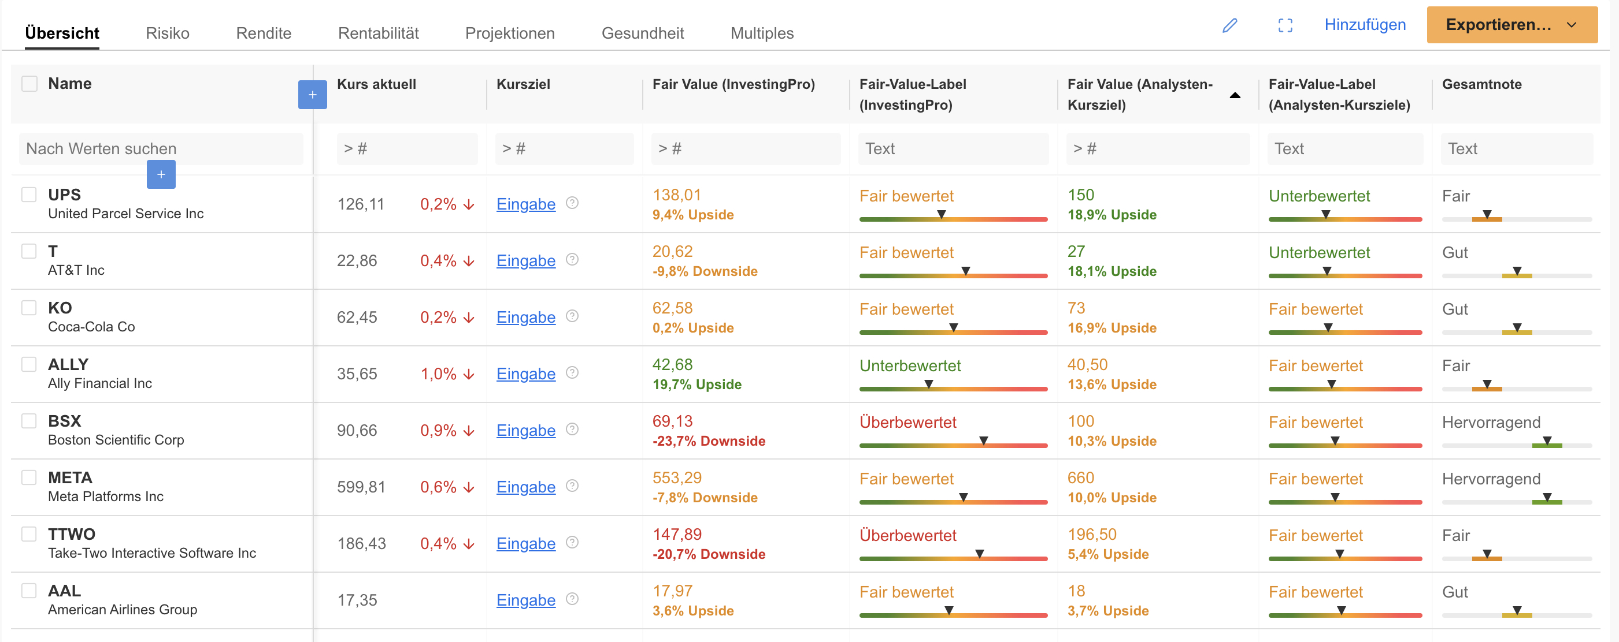The height and width of the screenshot is (642, 1619).
Task: Open the Gesundheit tab
Action: [642, 33]
